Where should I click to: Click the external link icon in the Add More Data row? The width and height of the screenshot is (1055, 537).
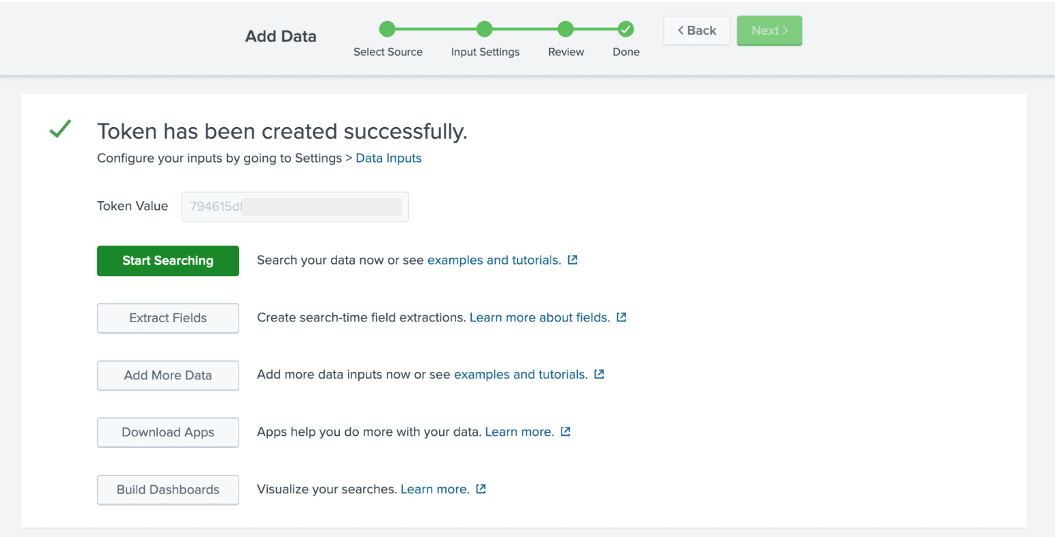point(599,374)
